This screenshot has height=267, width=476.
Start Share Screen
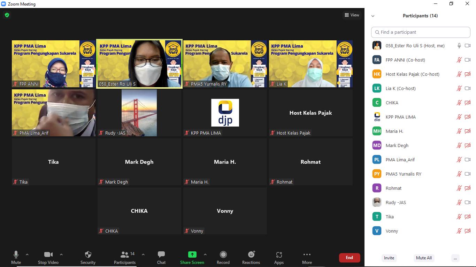pos(192,257)
